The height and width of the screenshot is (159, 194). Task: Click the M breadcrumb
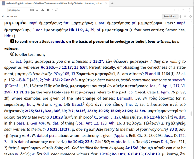2,16
